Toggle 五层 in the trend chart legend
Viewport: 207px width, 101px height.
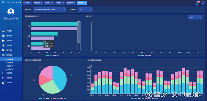pos(155,98)
